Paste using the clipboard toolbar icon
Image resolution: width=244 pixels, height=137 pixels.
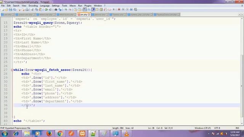click(41, 10)
